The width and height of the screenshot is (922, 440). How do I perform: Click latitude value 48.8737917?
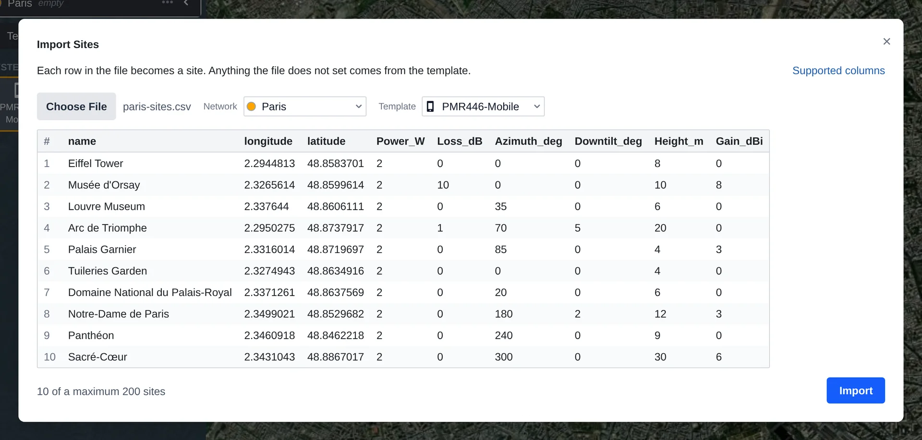[336, 228]
